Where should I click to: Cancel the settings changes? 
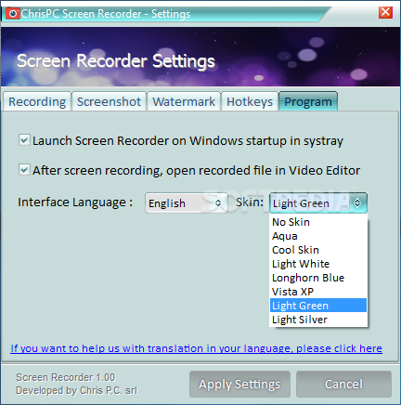[343, 385]
